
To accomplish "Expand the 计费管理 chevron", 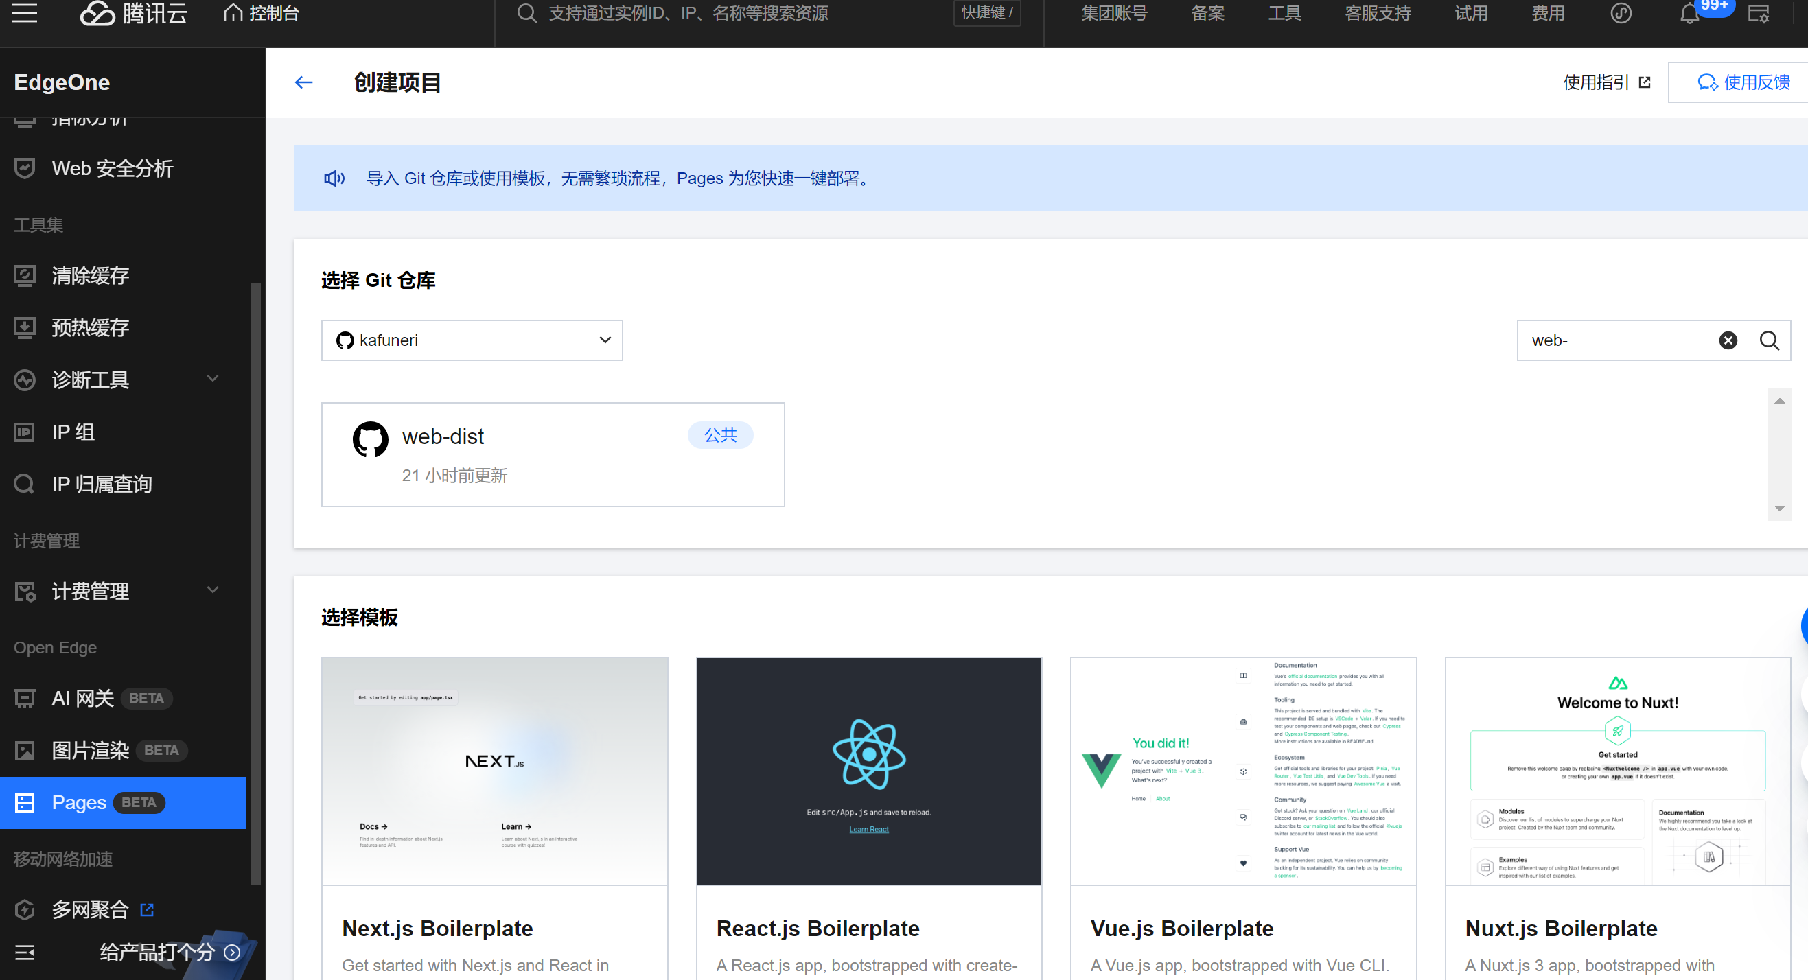I will tap(213, 590).
